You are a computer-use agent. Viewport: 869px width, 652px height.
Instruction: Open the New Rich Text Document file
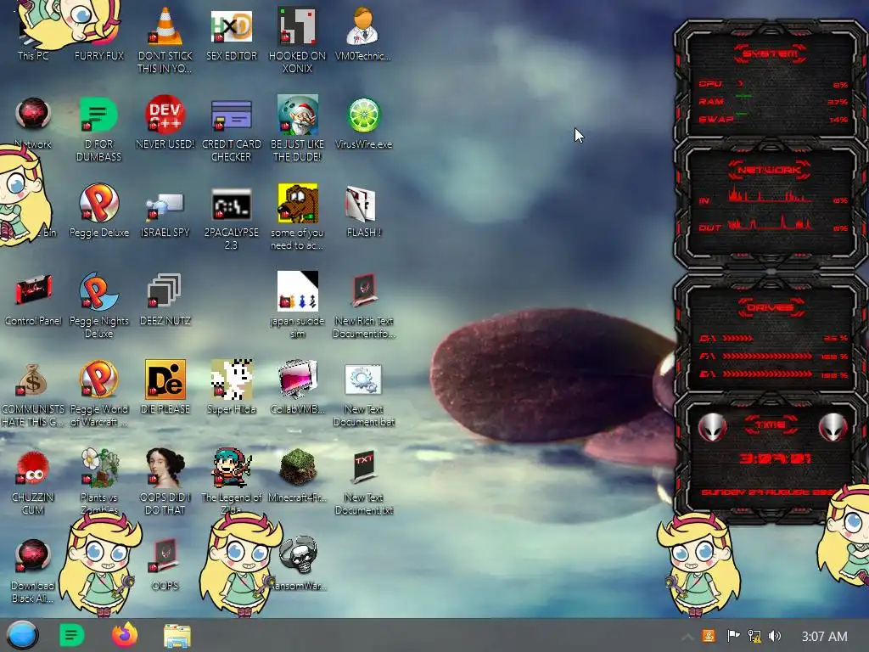(x=363, y=291)
